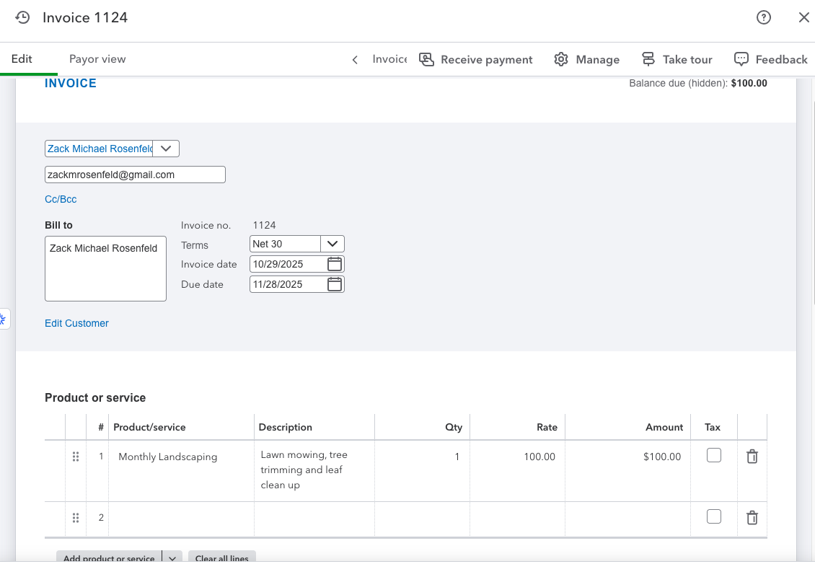The width and height of the screenshot is (815, 564).
Task: Expand Add product or service arrow
Action: click(x=172, y=558)
